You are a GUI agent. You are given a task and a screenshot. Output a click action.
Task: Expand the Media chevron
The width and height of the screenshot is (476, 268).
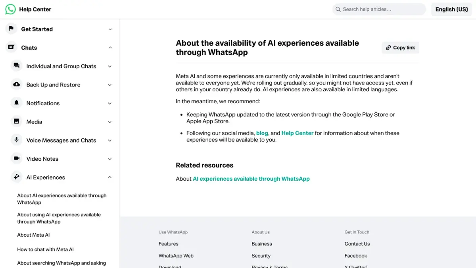(x=110, y=122)
